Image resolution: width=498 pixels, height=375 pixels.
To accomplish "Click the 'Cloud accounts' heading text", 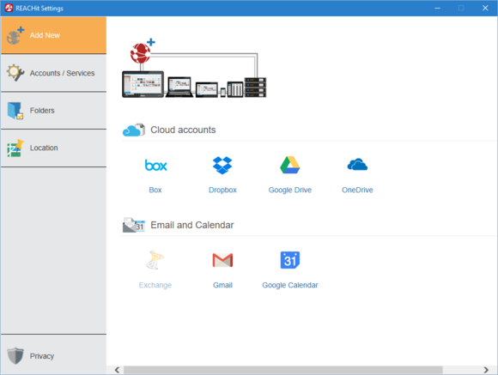I will 183,130.
